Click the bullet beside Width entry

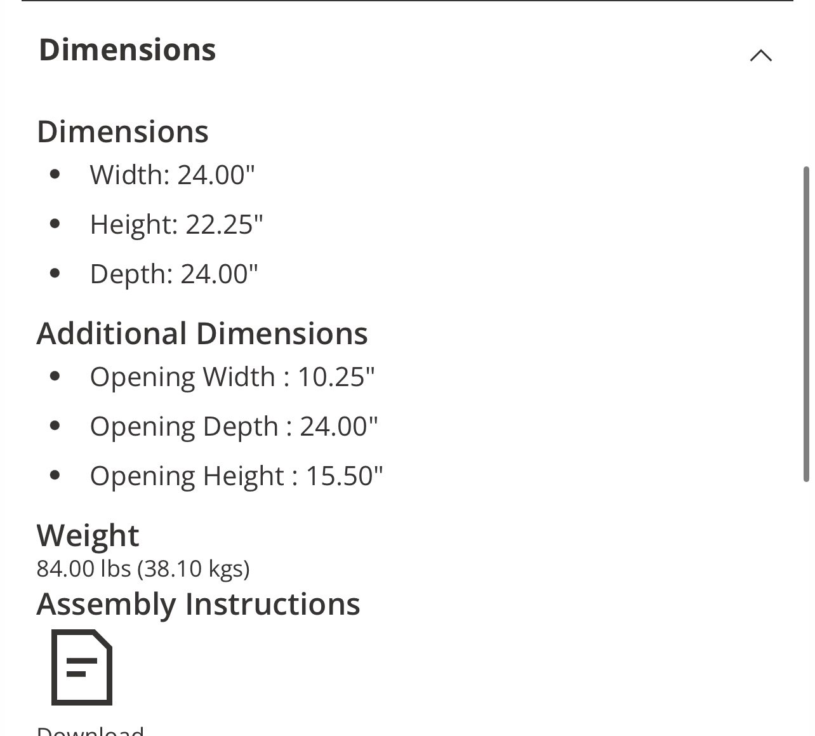click(x=55, y=174)
